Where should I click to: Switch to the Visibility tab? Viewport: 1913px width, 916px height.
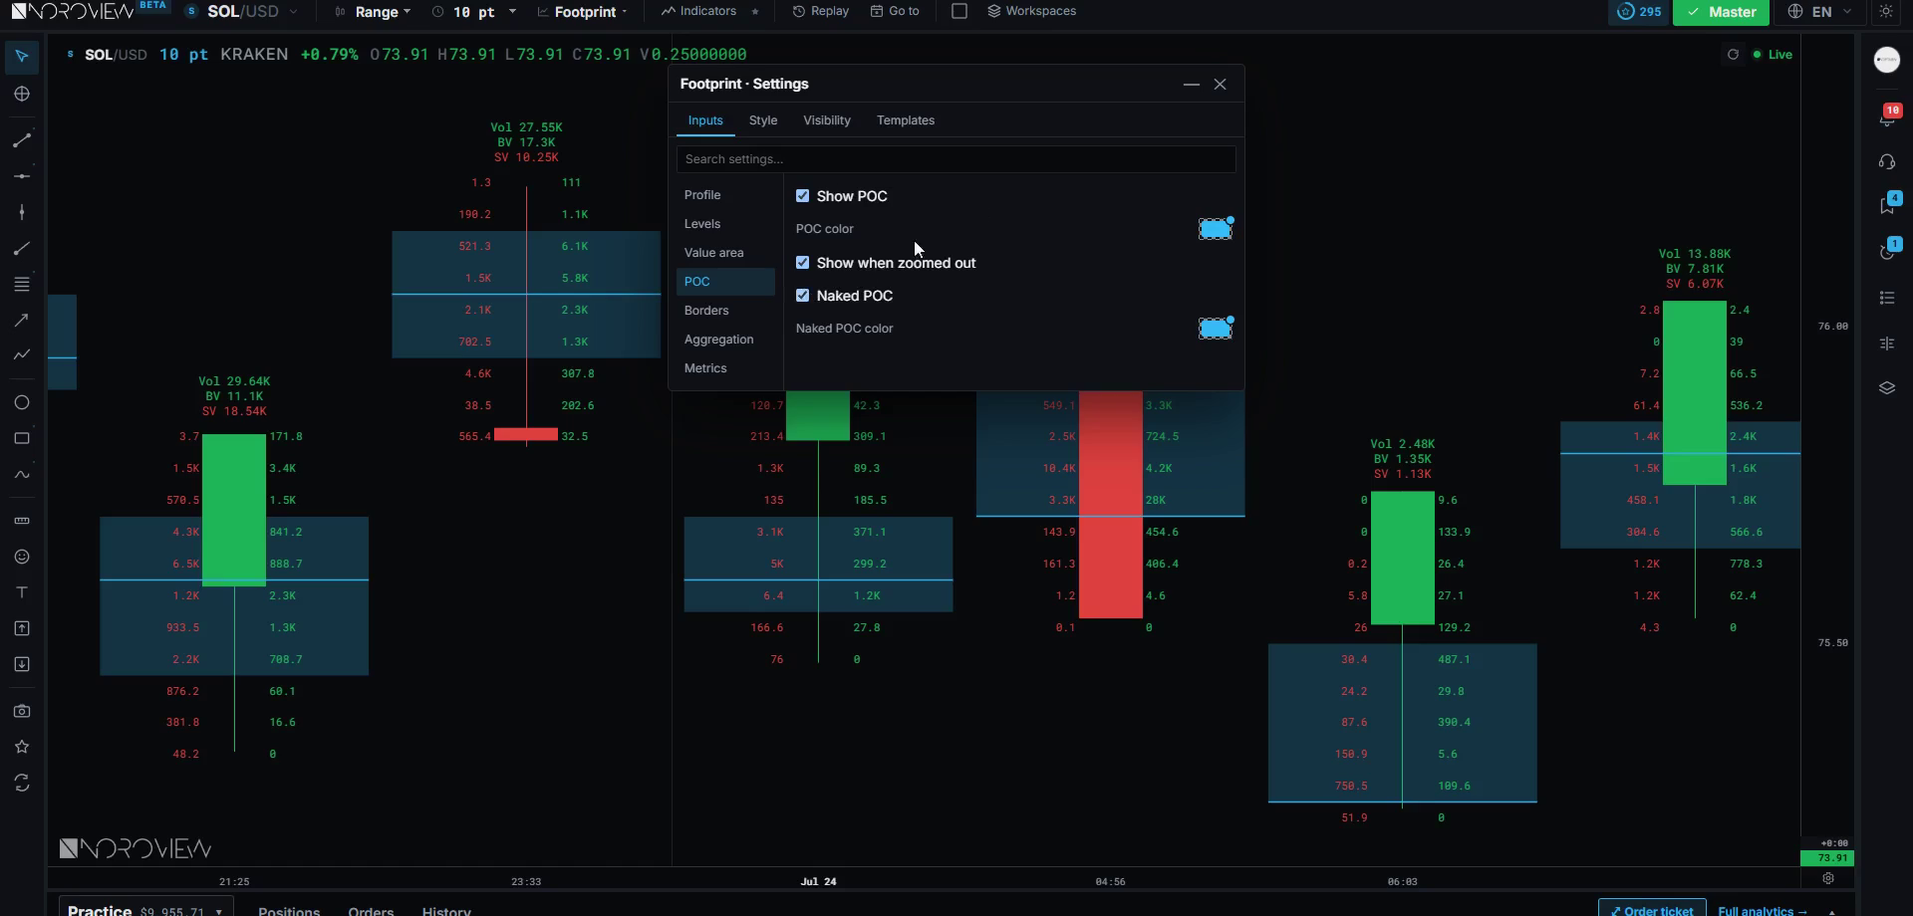coord(827,120)
